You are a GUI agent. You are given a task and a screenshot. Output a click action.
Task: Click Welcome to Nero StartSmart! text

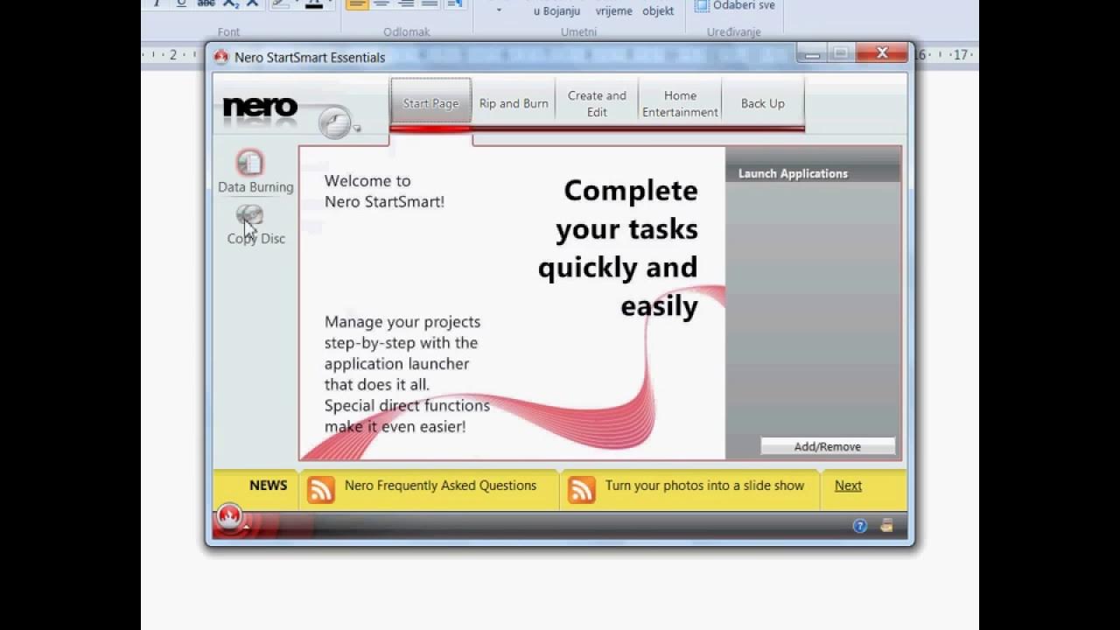point(384,191)
